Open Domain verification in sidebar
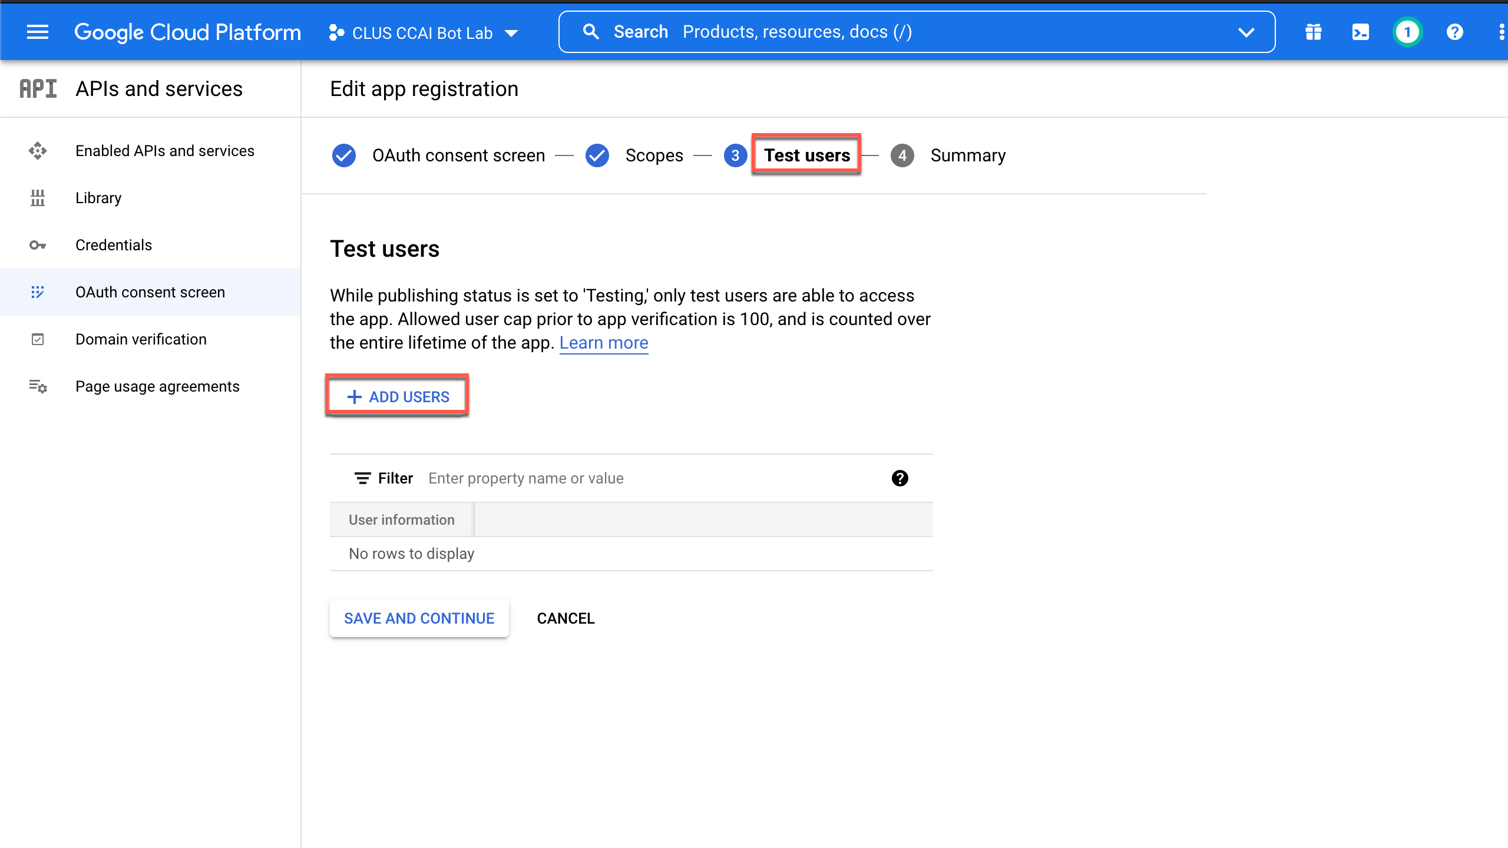The height and width of the screenshot is (848, 1508). pyautogui.click(x=150, y=339)
